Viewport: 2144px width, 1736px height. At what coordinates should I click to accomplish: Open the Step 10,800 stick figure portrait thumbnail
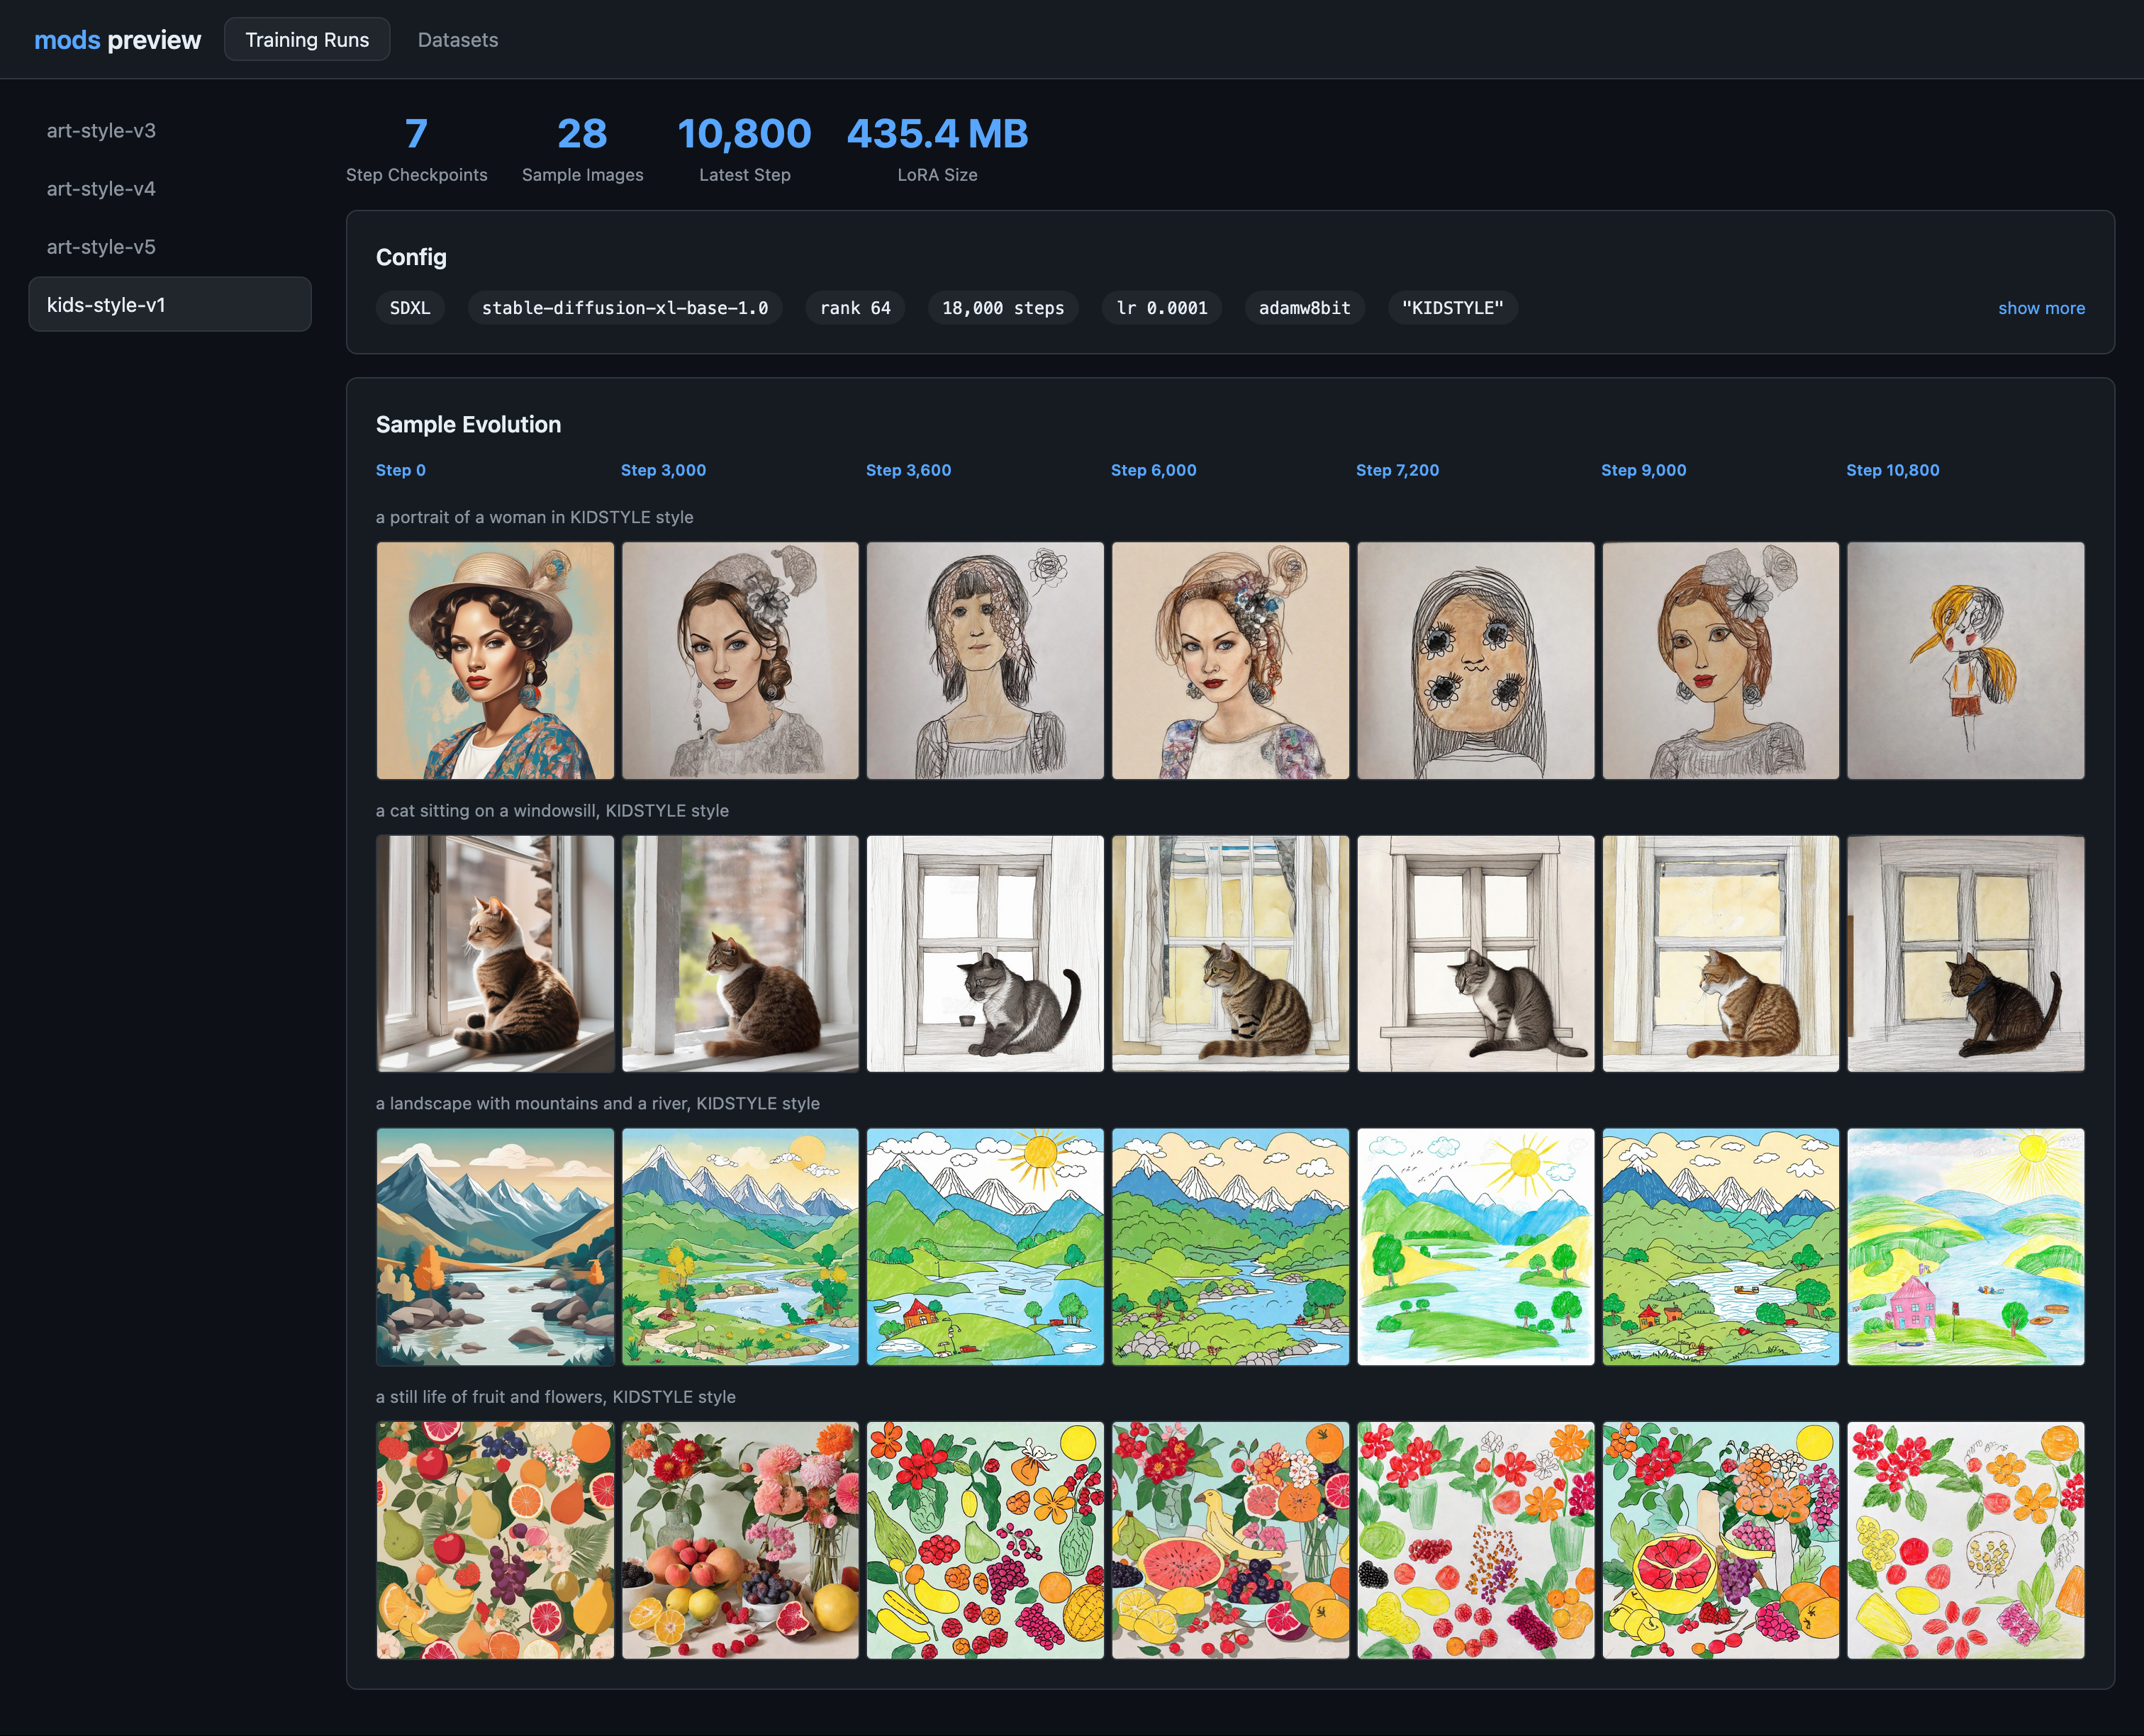tap(1965, 660)
